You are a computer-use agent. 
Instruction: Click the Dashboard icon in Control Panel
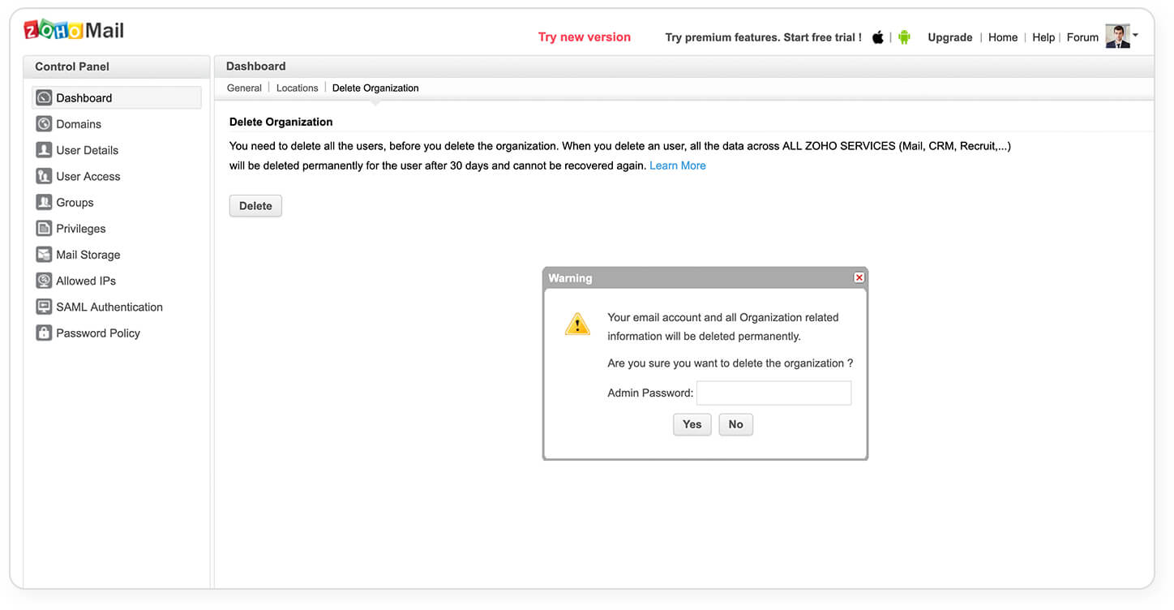[x=44, y=98]
